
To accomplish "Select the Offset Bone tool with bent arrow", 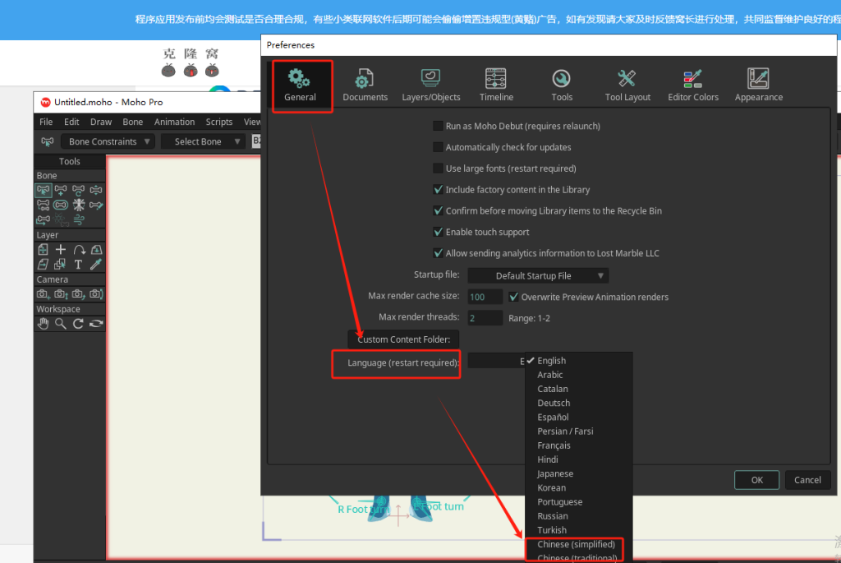I will pos(44,219).
